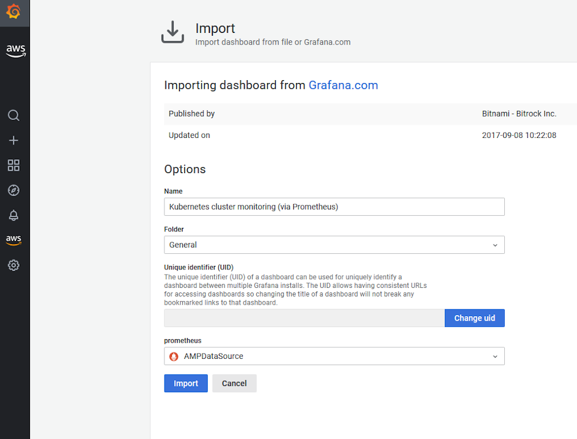Click the Change uid button
The image size is (577, 439).
[x=474, y=318]
